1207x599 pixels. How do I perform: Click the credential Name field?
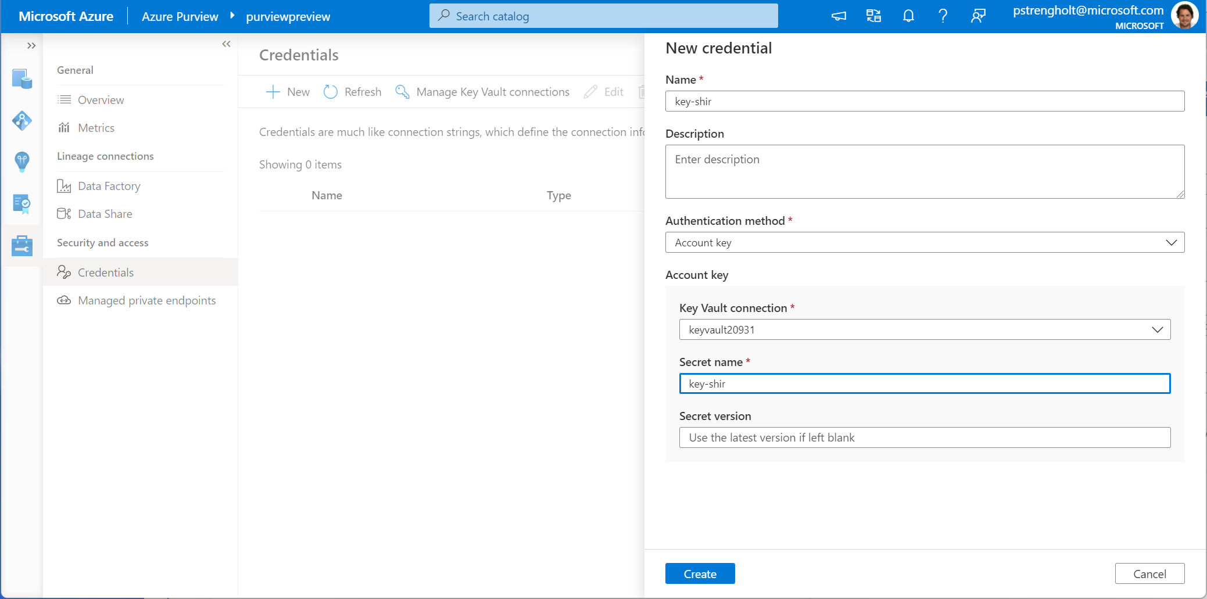pos(925,101)
